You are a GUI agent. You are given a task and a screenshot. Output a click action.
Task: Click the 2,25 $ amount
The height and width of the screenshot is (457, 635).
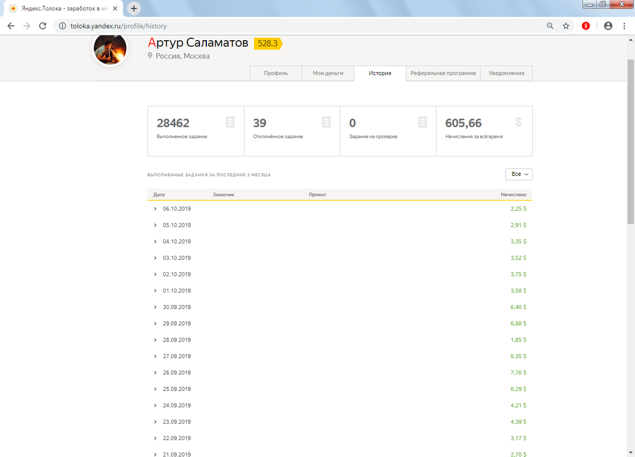519,209
